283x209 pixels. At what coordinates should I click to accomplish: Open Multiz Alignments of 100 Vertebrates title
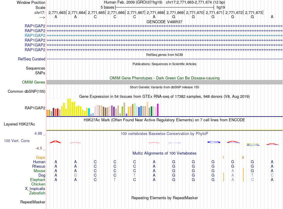point(164,153)
